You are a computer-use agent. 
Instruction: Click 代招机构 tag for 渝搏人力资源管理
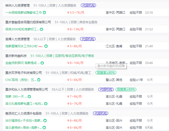pos(88,39)
